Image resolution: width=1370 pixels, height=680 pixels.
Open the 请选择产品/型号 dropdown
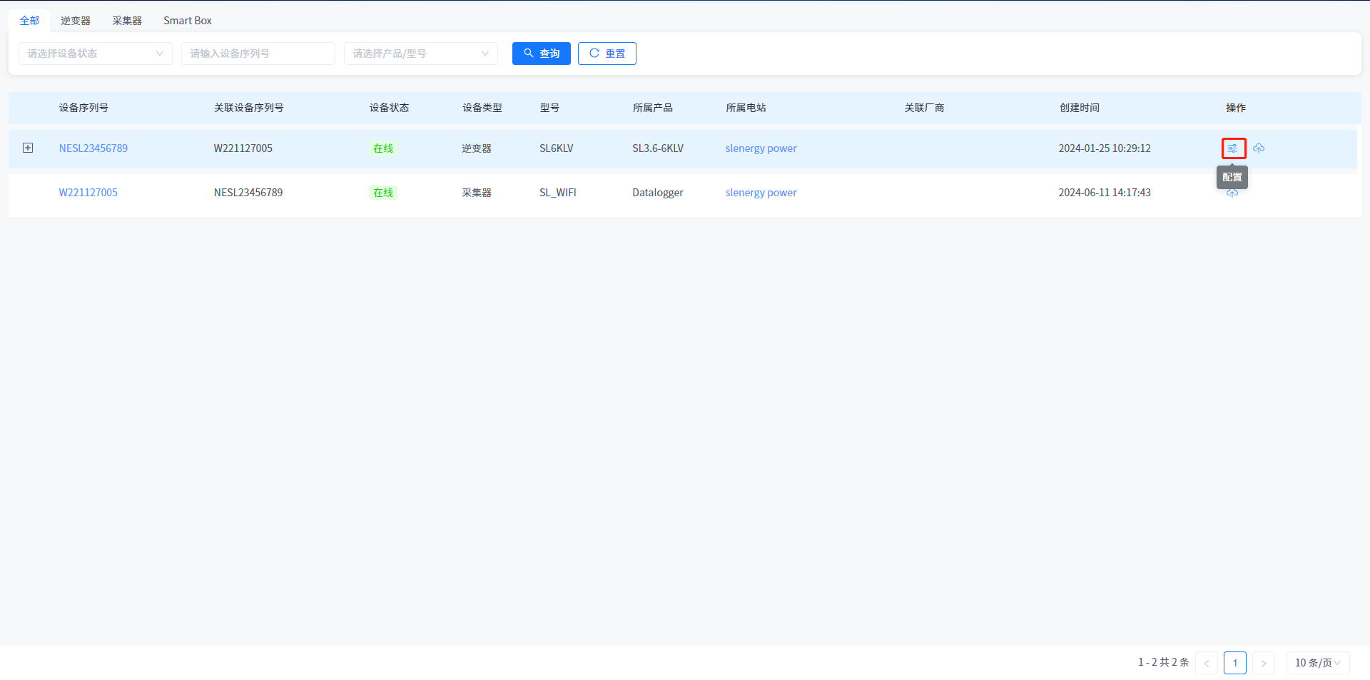pos(420,54)
